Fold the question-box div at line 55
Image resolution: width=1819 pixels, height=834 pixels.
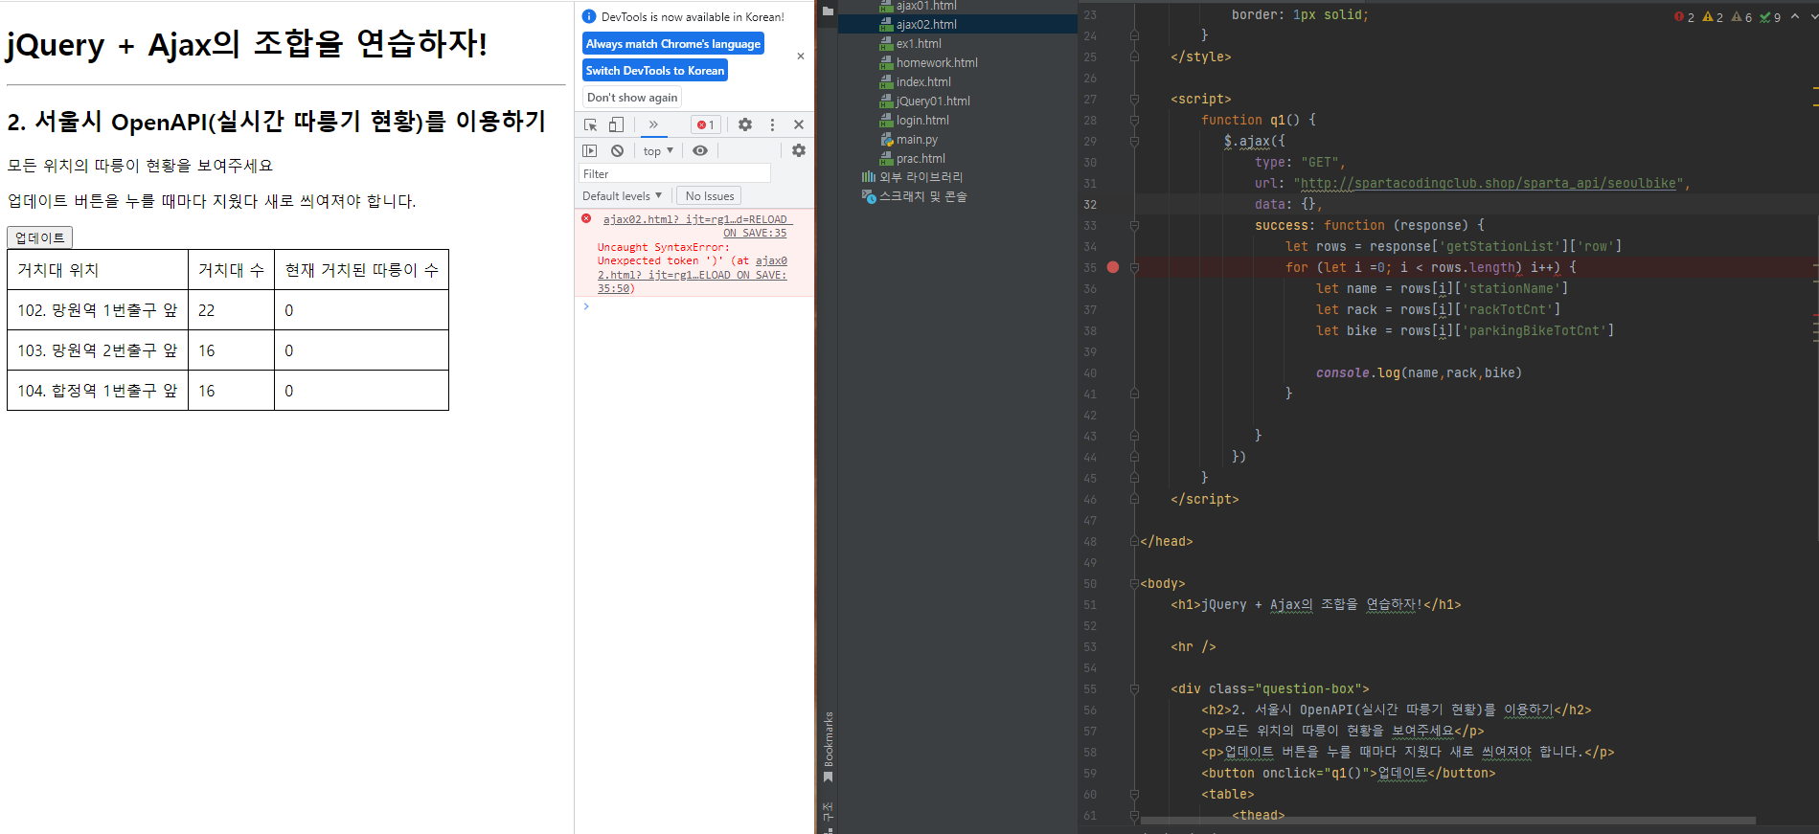coord(1134,689)
